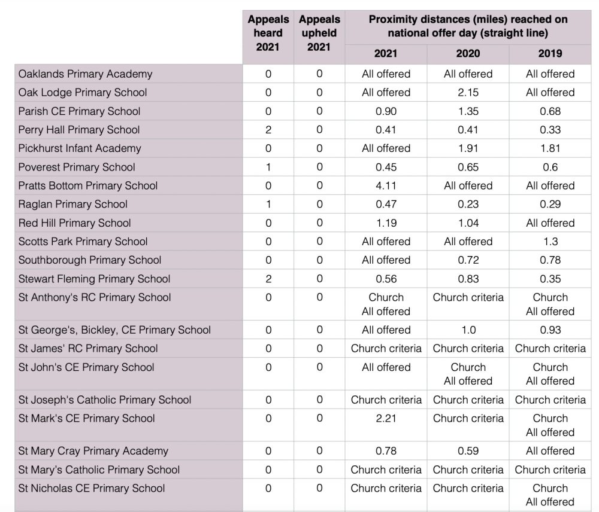Select St George's, Bickley, CE Primary School
Image resolution: width=599 pixels, height=512 pixels.
click(114, 330)
